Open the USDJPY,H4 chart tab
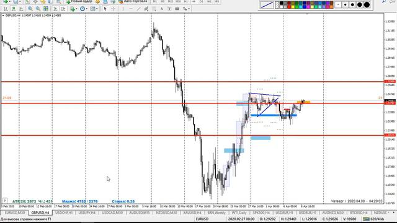The image size is (397, 223). (87, 212)
